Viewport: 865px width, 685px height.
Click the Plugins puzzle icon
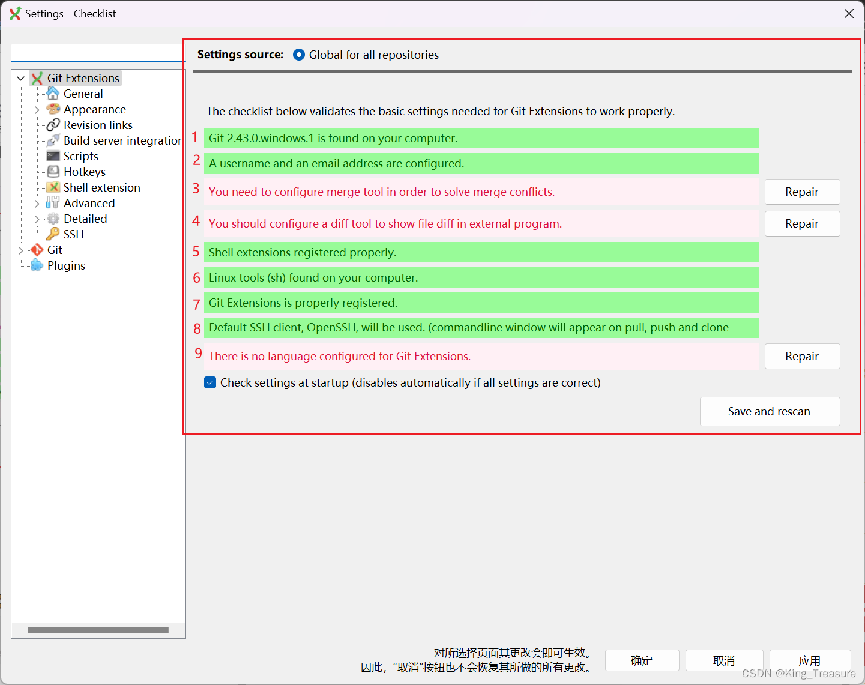tap(37, 265)
